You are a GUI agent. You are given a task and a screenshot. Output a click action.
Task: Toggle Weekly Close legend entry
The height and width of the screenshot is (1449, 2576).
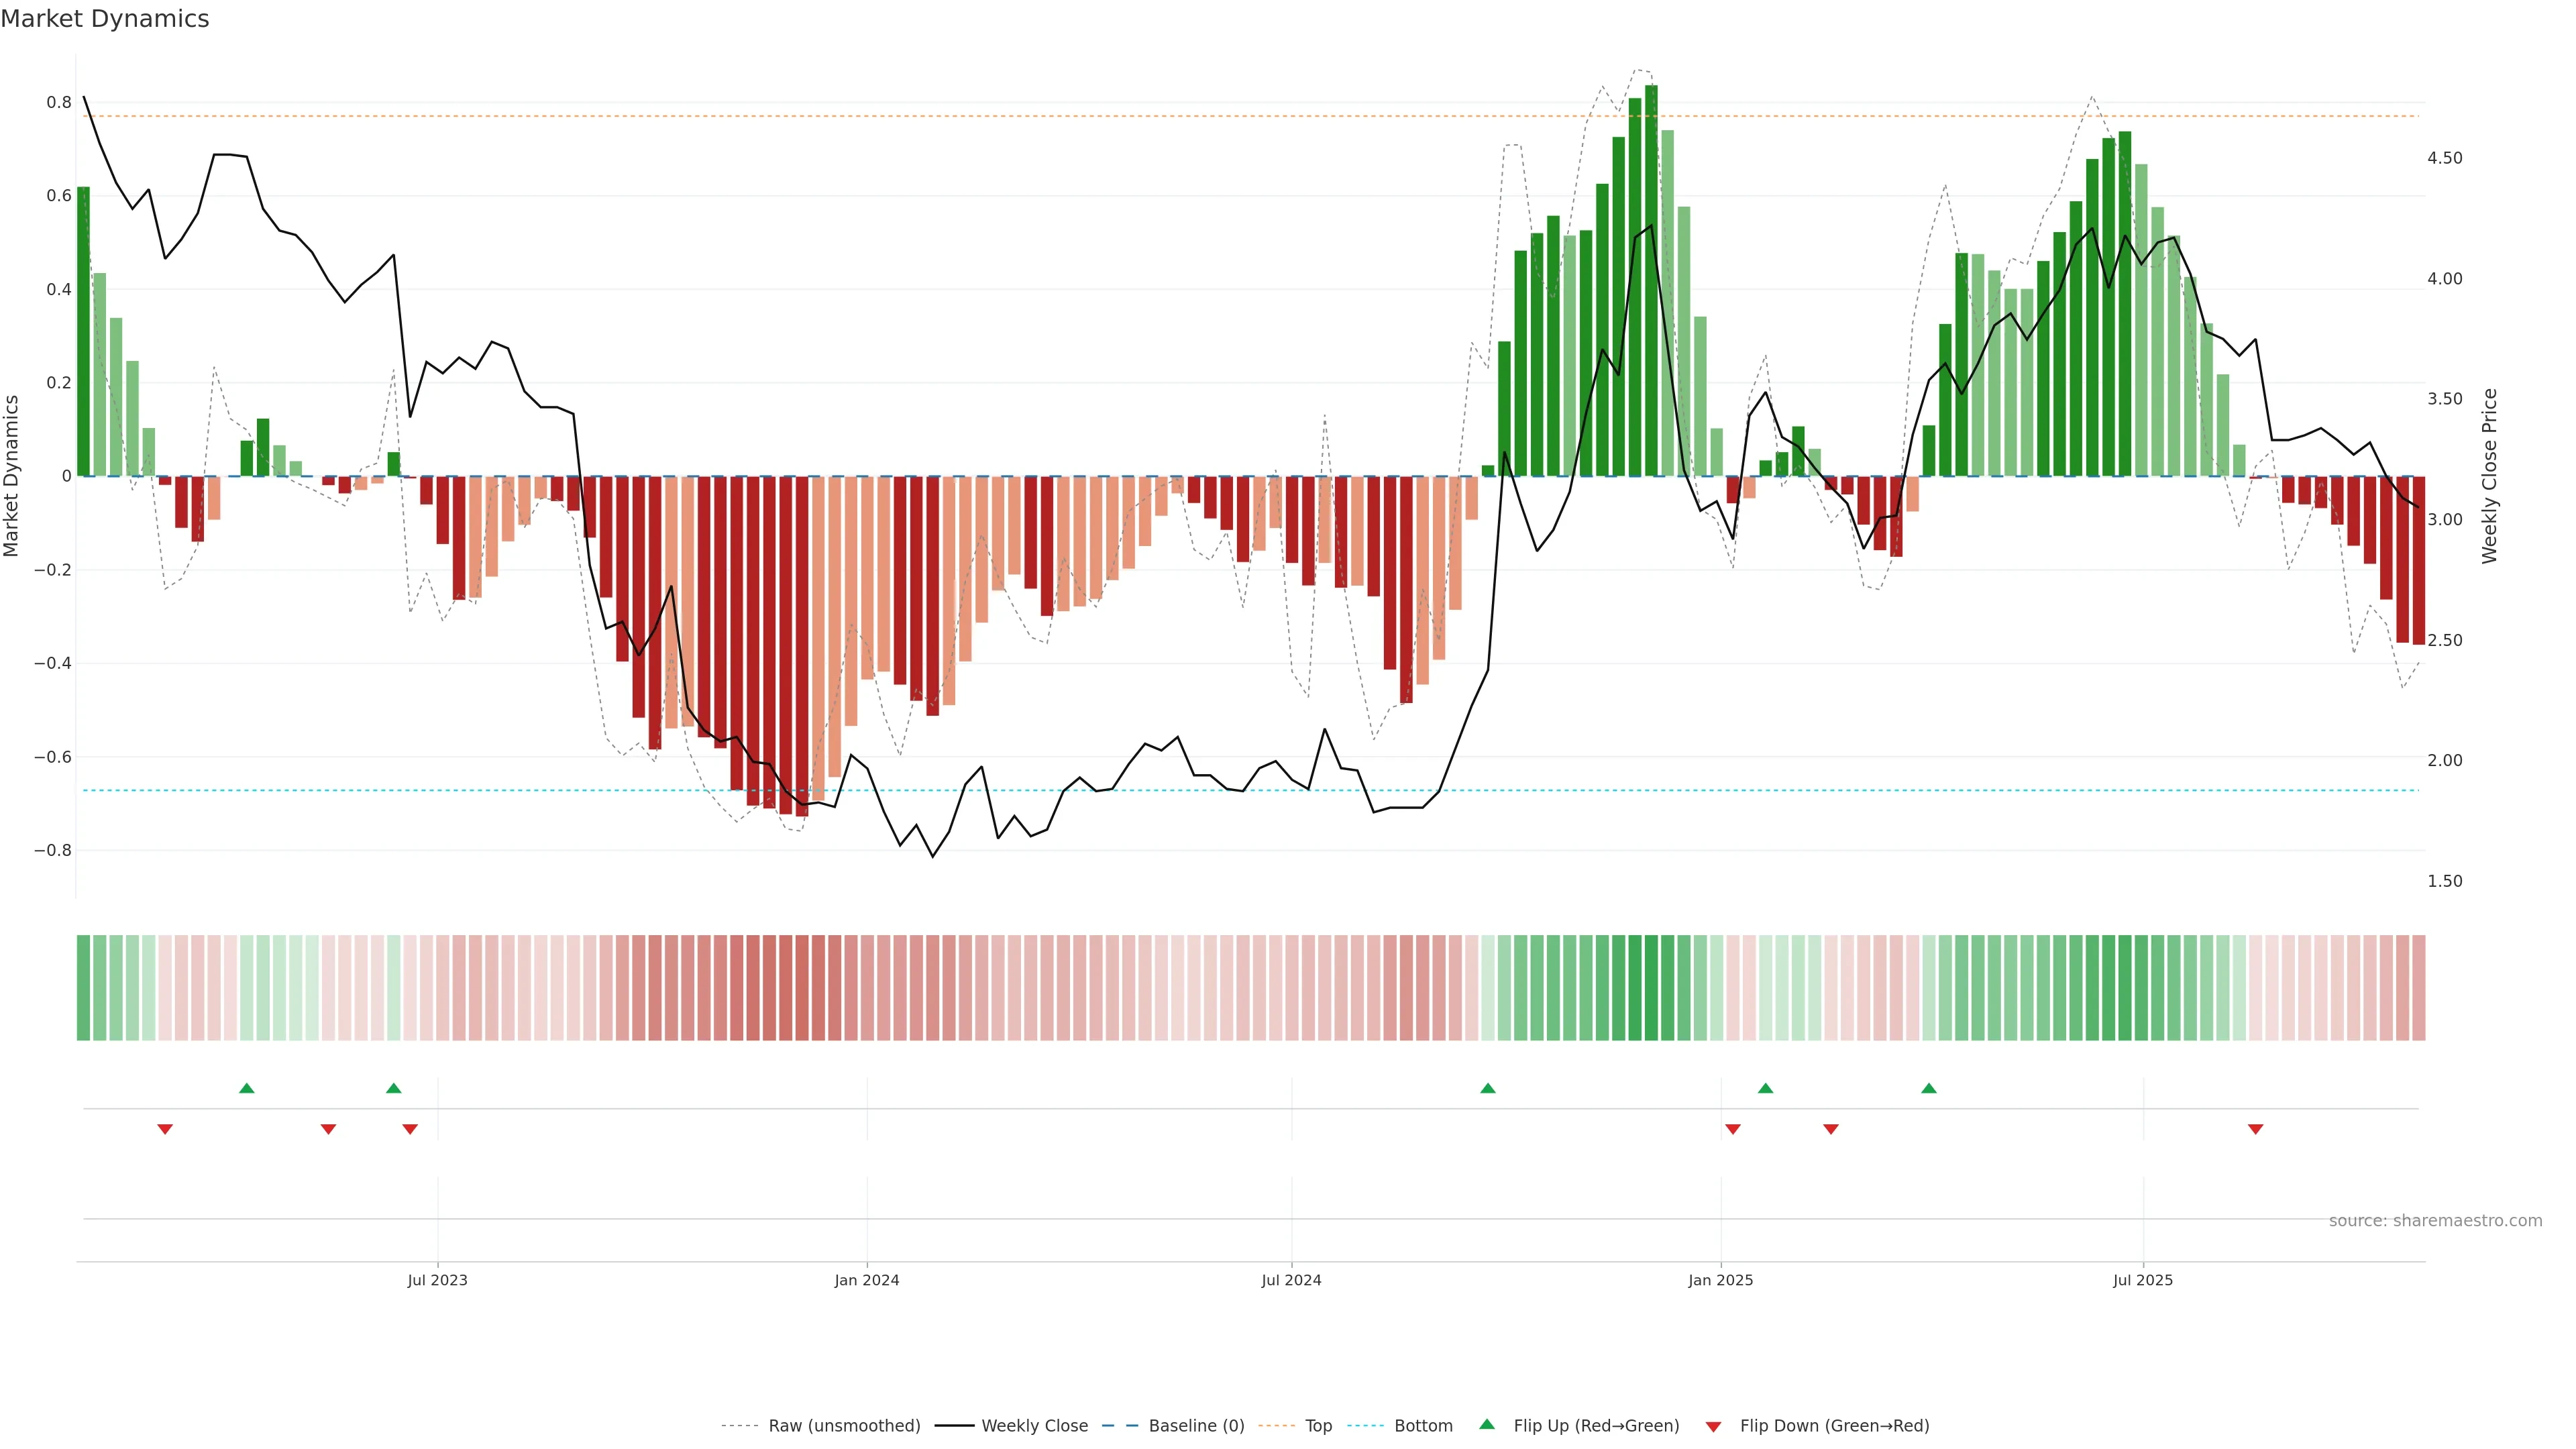click(1034, 1426)
